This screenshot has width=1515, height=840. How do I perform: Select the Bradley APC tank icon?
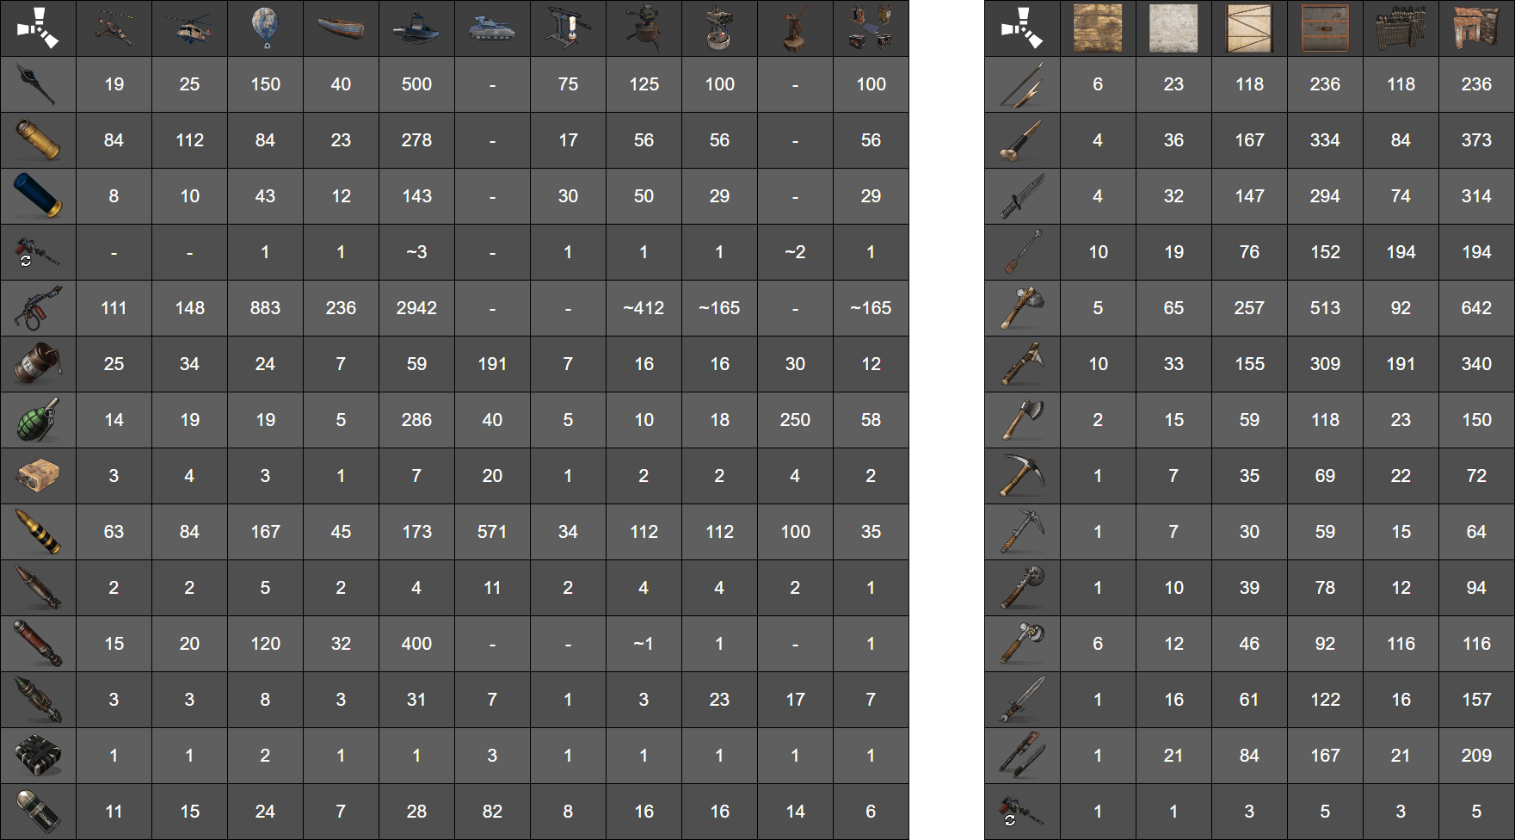tap(492, 28)
